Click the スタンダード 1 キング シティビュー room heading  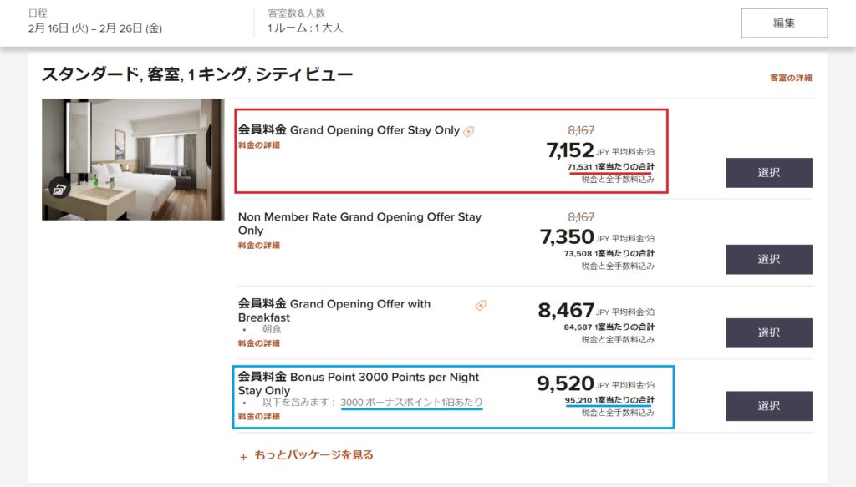tap(197, 74)
